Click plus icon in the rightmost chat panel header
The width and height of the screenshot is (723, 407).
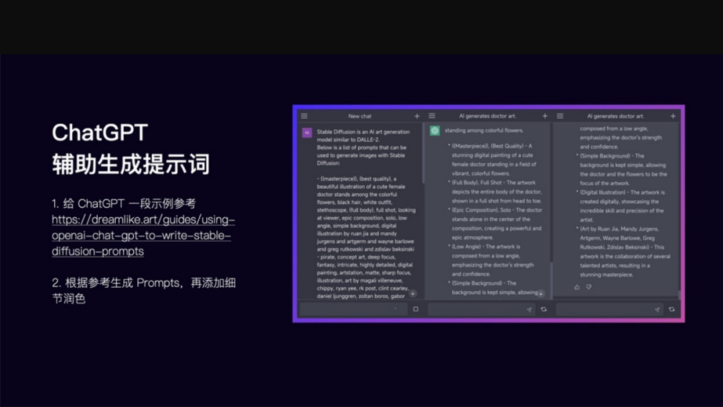pyautogui.click(x=673, y=116)
